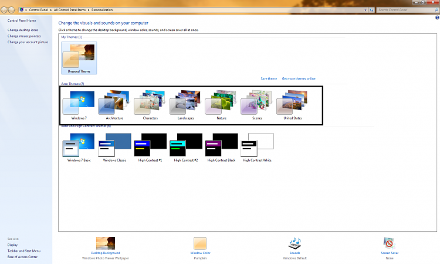Choose the Windows Classic theme
The height and width of the screenshot is (264, 440).
pyautogui.click(x=114, y=148)
